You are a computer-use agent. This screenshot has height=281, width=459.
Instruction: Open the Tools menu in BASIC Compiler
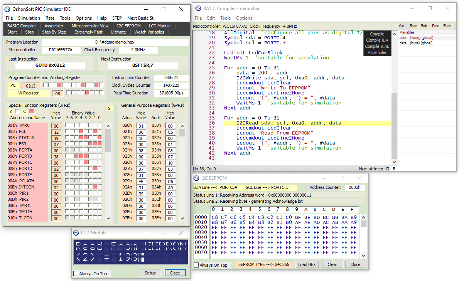pos(225,18)
